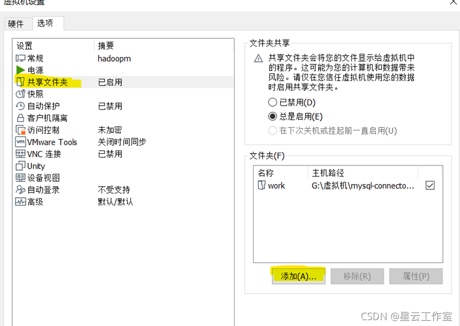Click 已禁用 summary for VNC 连接

pyautogui.click(x=110, y=154)
